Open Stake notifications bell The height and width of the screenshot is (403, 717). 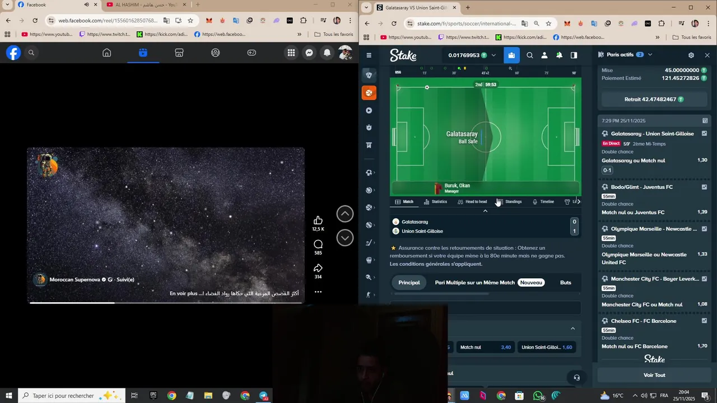tap(559, 55)
